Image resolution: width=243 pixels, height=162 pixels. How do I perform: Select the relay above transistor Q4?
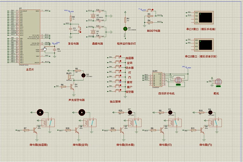point(215,123)
